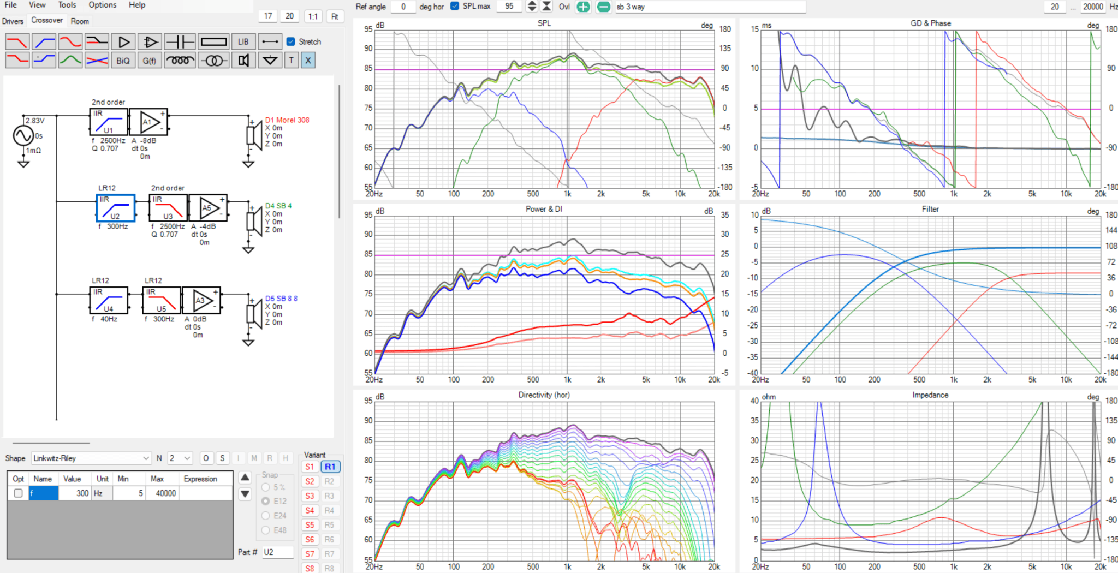Open the LIB component library
This screenshot has width=1118, height=573.
coord(243,42)
